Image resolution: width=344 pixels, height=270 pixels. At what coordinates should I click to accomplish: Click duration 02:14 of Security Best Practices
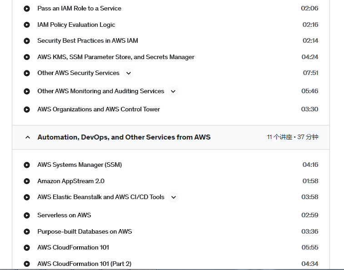tap(310, 40)
